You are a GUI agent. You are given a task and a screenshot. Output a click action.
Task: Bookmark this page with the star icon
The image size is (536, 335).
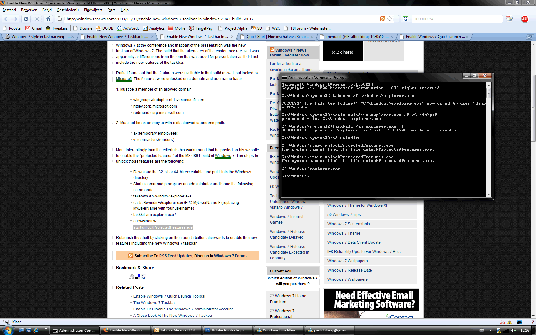click(x=390, y=19)
